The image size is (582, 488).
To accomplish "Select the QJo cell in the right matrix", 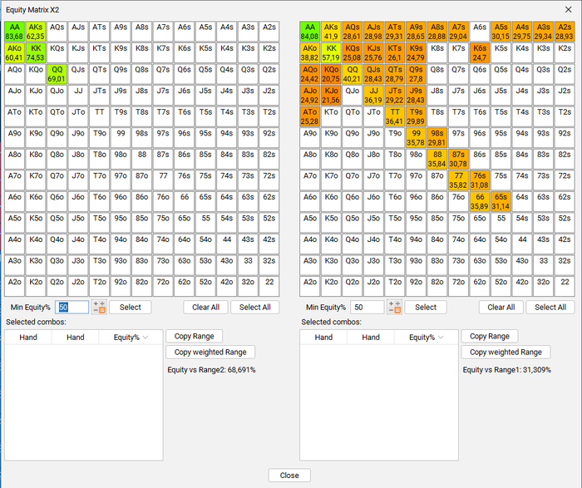I will click(353, 95).
